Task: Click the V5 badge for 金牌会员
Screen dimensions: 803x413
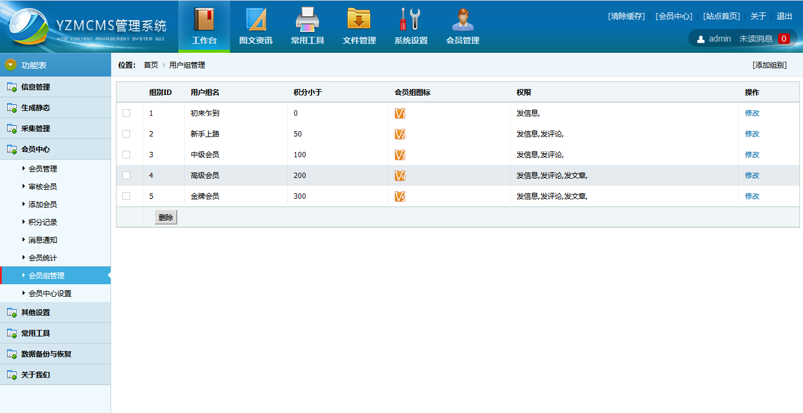Action: (x=400, y=196)
